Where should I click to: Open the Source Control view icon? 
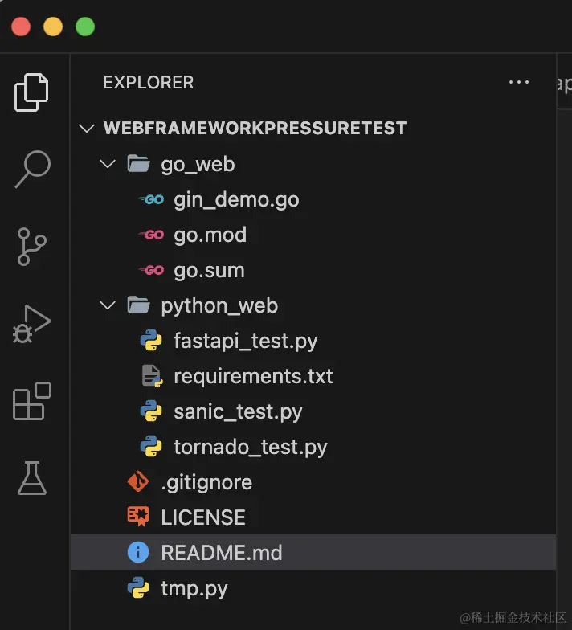click(32, 246)
